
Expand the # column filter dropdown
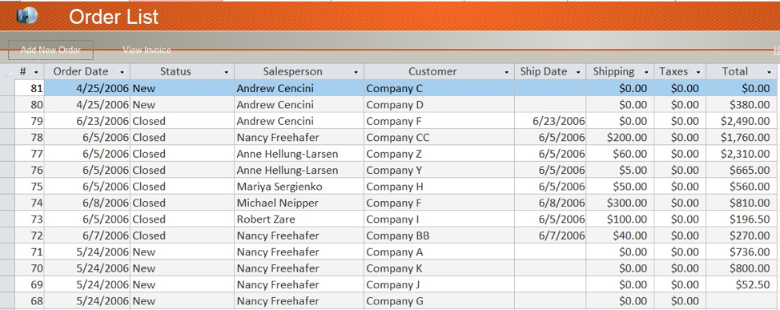coord(36,72)
